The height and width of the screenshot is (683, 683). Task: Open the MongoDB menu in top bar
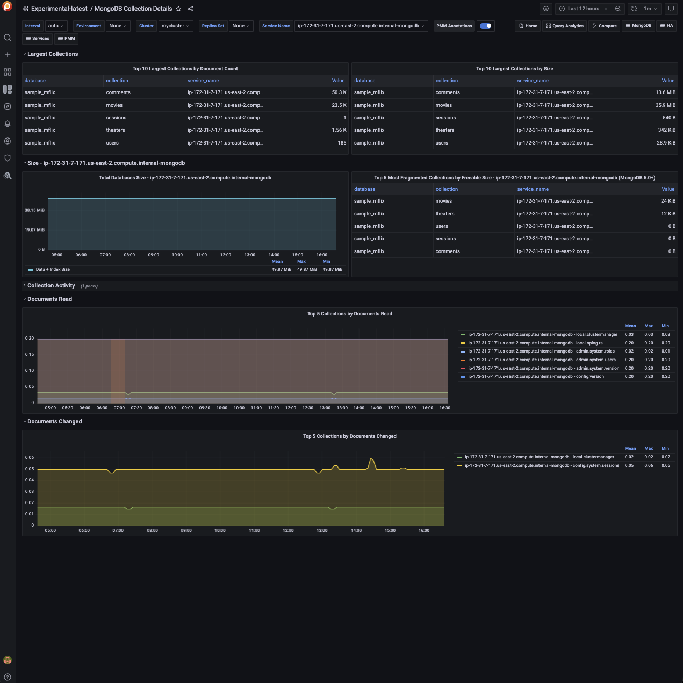(638, 26)
